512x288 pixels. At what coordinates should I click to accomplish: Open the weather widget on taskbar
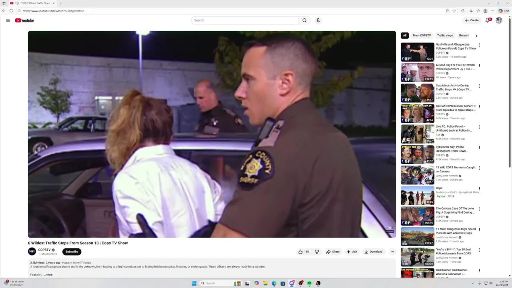click(x=14, y=283)
